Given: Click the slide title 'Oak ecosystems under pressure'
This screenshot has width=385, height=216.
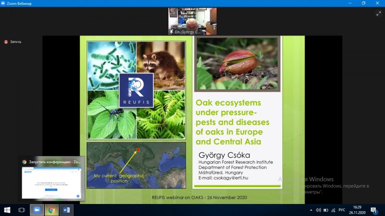Looking at the screenshot, I should click(232, 122).
